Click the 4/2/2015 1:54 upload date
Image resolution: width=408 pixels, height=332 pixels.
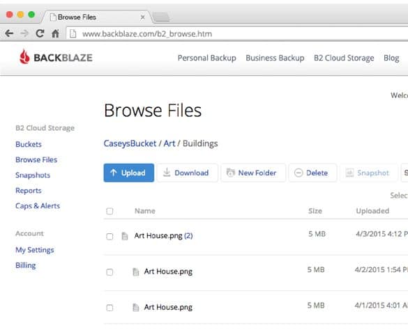pos(381,269)
